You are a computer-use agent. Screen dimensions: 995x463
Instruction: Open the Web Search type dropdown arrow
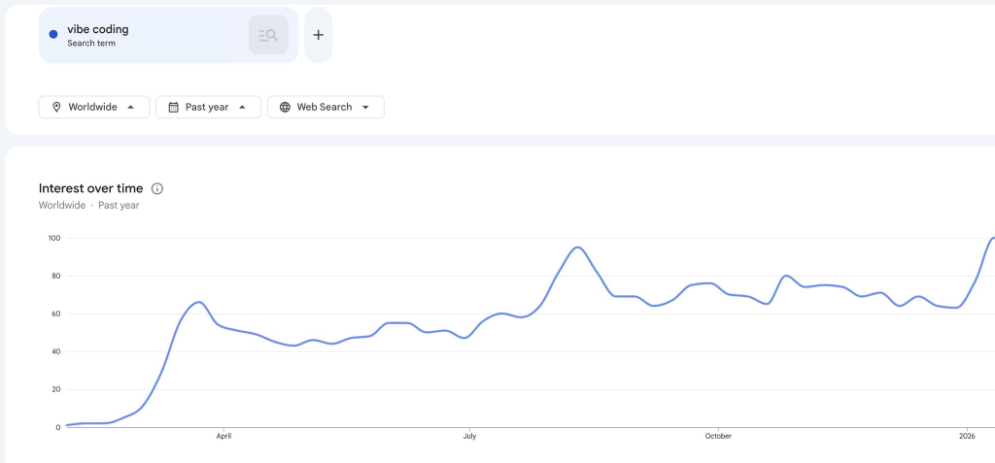coord(365,107)
